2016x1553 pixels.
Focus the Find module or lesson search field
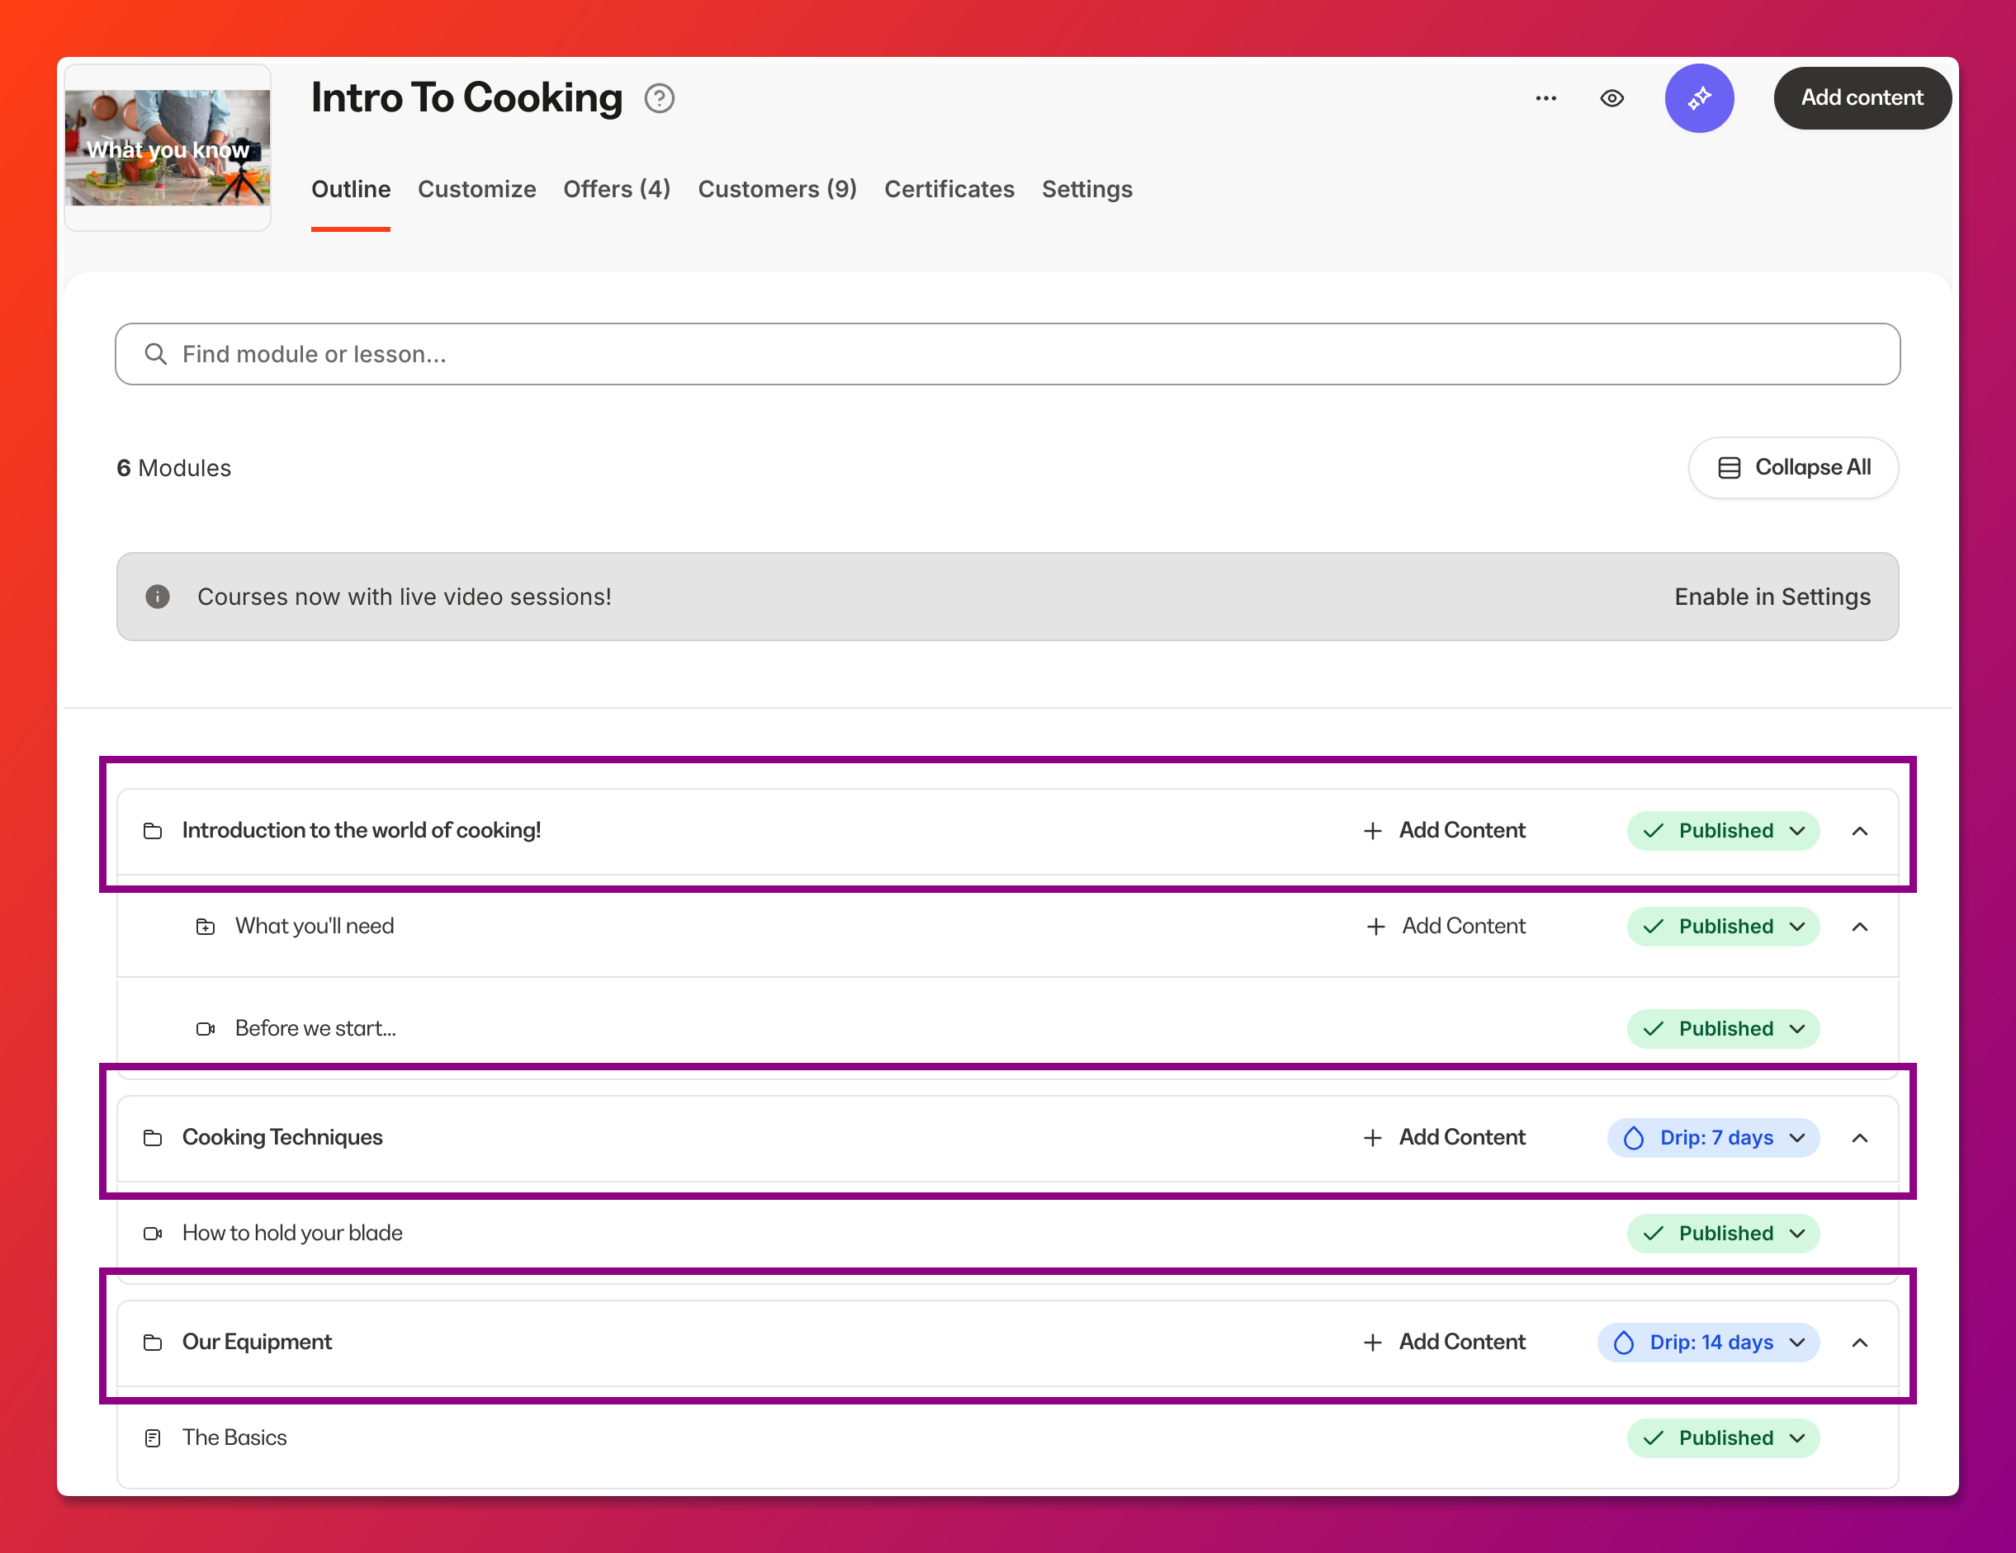click(x=1007, y=353)
